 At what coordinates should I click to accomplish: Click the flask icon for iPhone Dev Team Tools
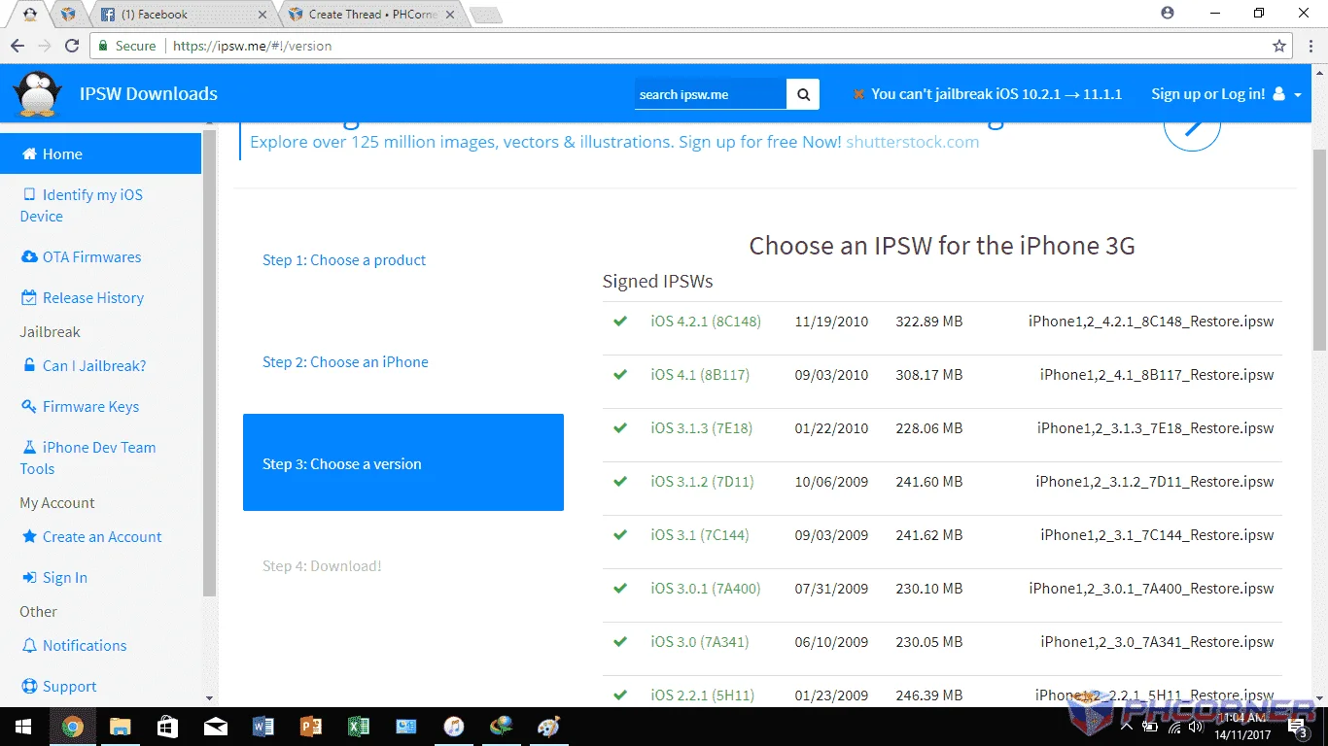tap(29, 448)
